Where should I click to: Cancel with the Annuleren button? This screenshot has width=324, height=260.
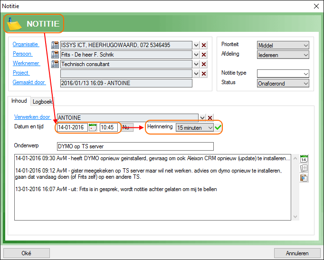297,253
